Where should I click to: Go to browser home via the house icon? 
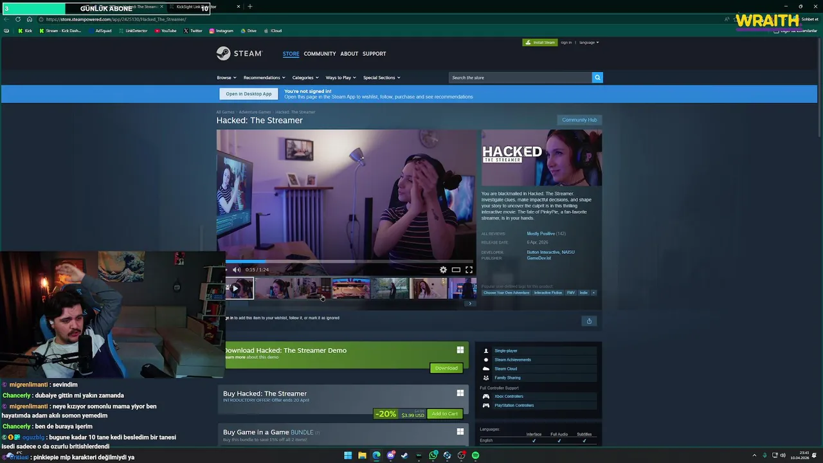[x=29, y=19]
